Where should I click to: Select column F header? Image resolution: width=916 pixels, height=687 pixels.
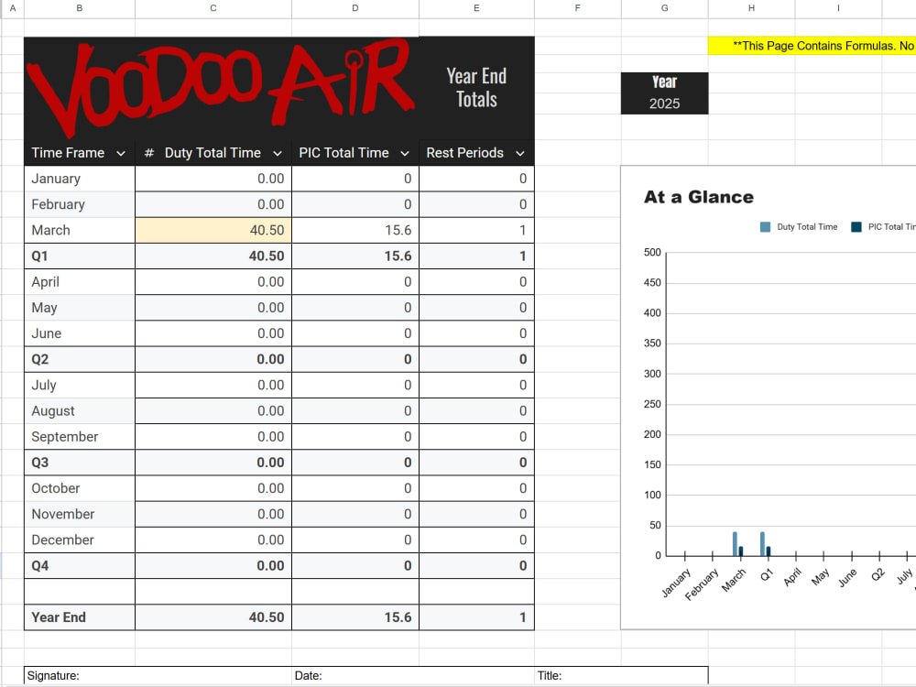(x=578, y=8)
